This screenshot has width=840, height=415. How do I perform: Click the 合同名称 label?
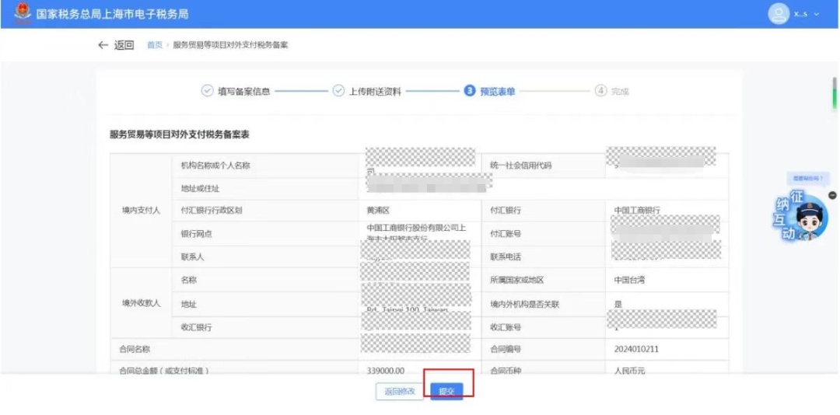point(135,349)
